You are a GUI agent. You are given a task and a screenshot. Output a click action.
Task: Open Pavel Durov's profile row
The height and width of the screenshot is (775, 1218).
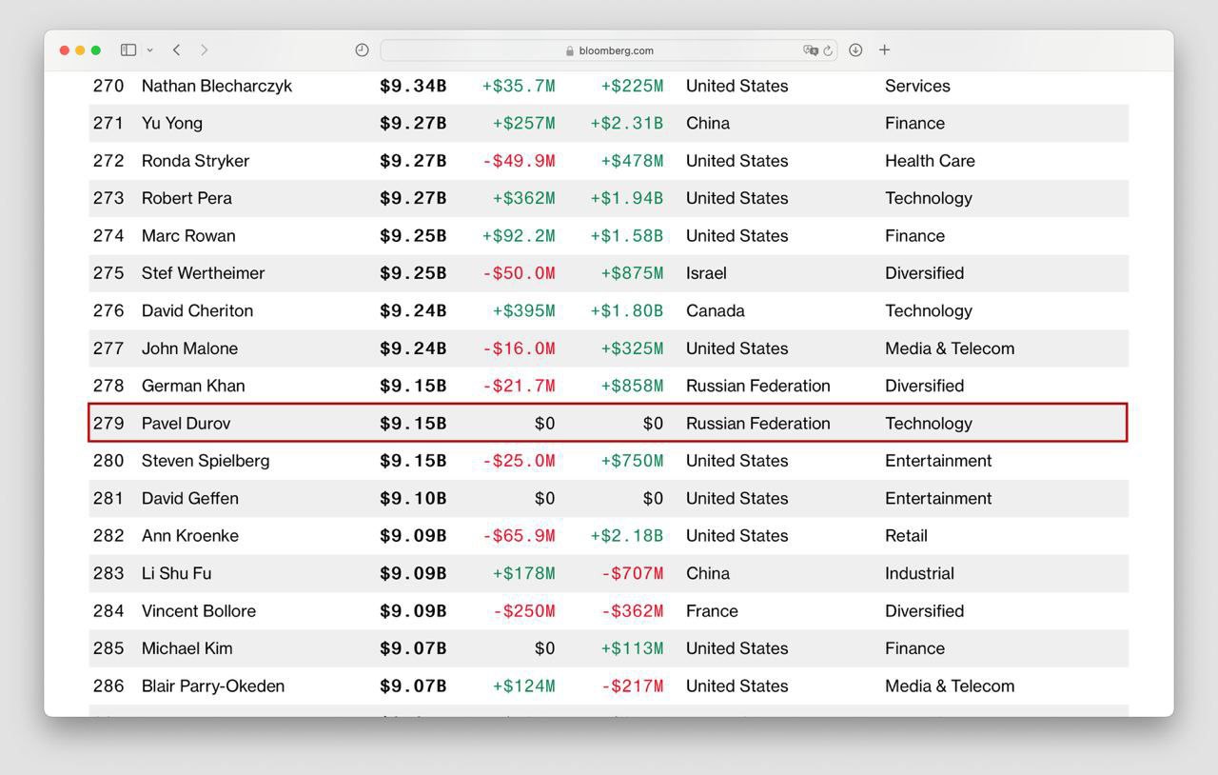point(186,424)
